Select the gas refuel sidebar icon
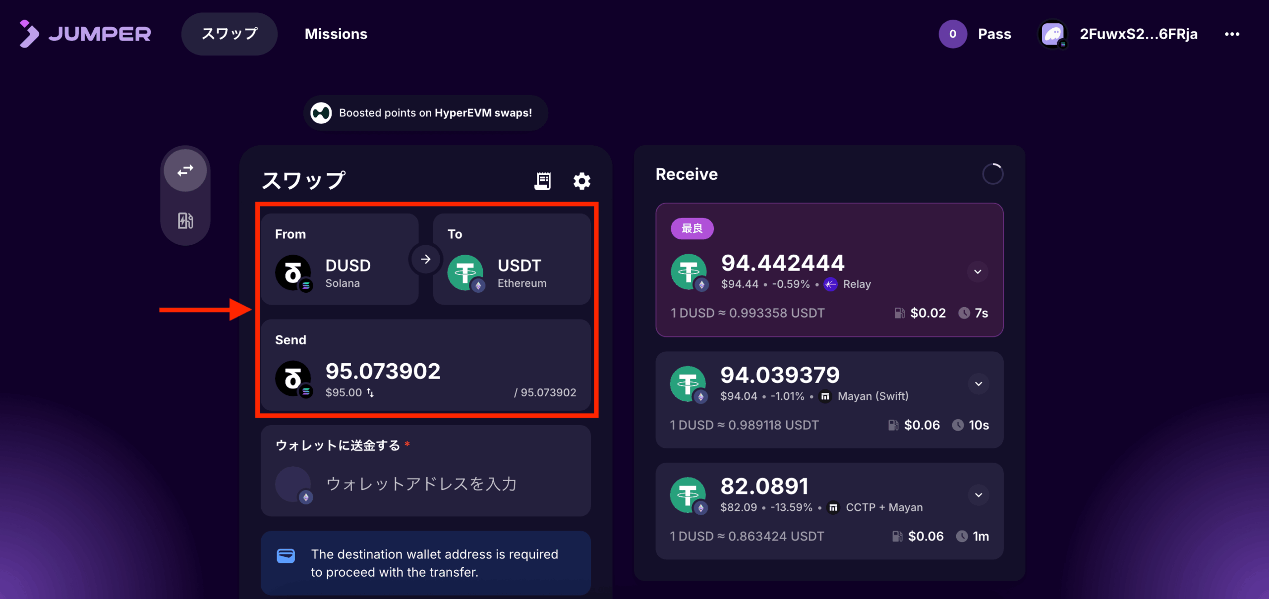Image resolution: width=1269 pixels, height=599 pixels. point(185,220)
